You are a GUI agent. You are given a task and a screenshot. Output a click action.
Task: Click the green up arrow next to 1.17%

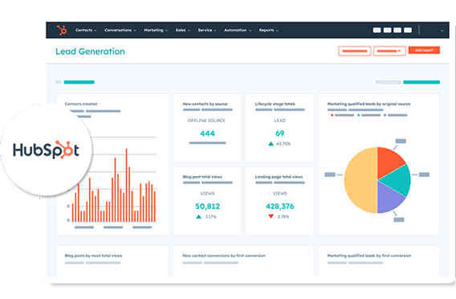coord(198,216)
